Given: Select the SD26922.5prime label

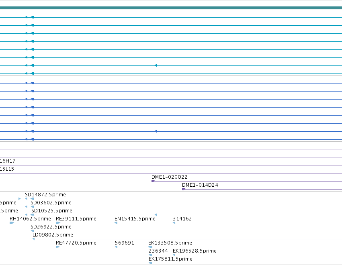Looking at the screenshot, I should [x=51, y=227].
